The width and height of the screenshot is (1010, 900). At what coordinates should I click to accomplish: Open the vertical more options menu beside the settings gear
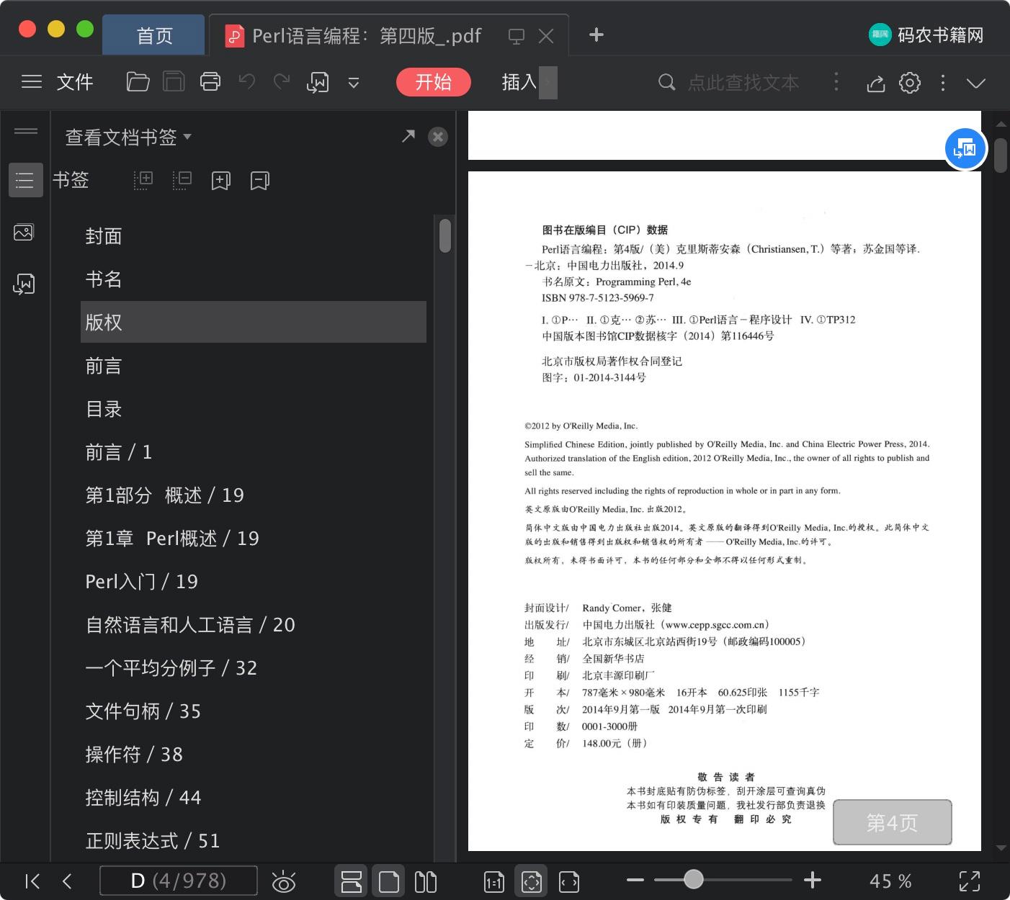943,83
